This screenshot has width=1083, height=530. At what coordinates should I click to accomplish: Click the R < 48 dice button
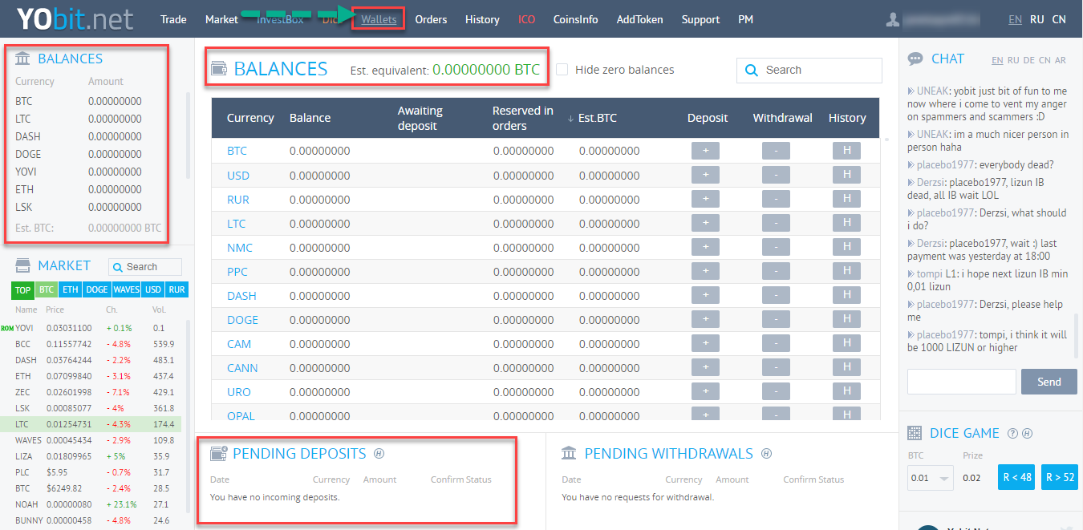(1016, 477)
